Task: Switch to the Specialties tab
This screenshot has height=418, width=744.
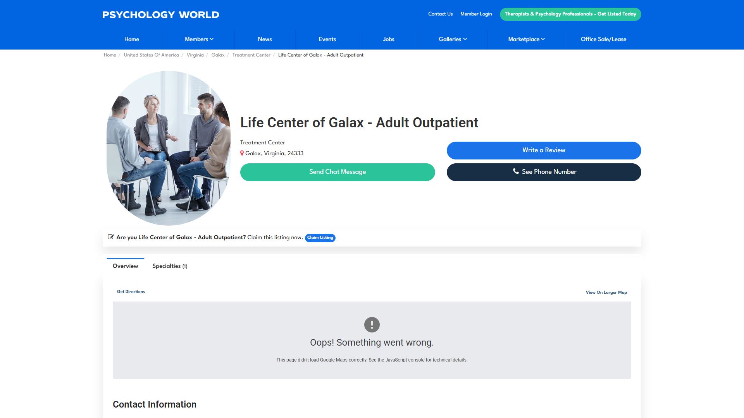Action: (170, 266)
